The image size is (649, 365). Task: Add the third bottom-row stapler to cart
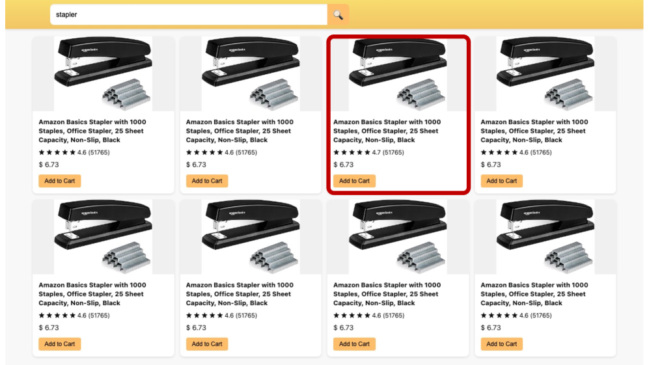[354, 344]
